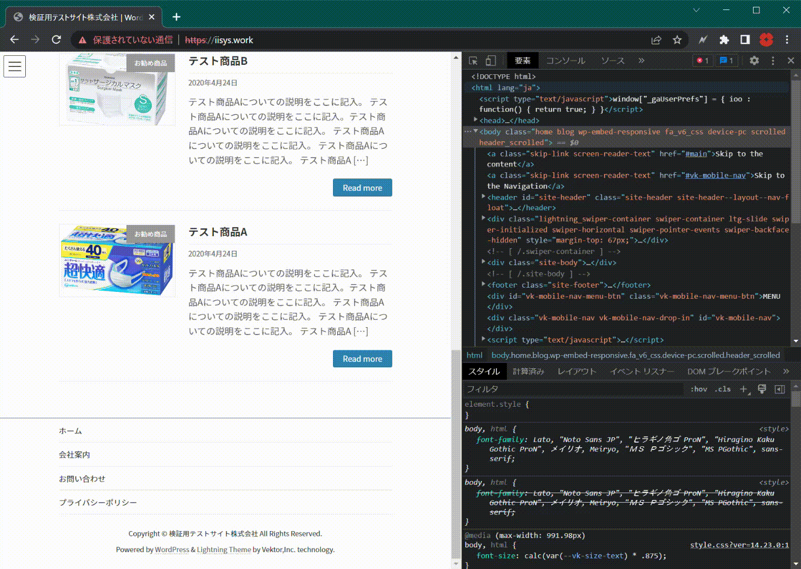Switch to the コンソール tab
The height and width of the screenshot is (569, 801).
point(565,61)
